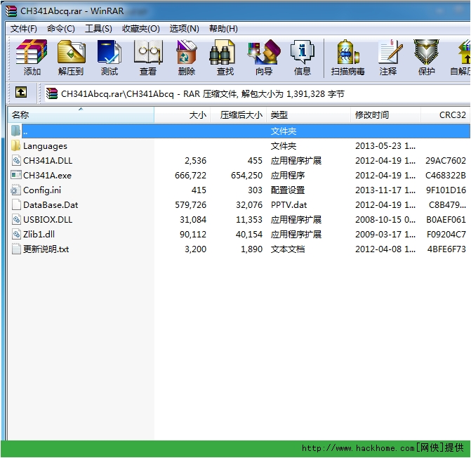Click the date 2013-11-17 in Config.ini row
Viewport: 471px width, 458px height.
(x=385, y=190)
